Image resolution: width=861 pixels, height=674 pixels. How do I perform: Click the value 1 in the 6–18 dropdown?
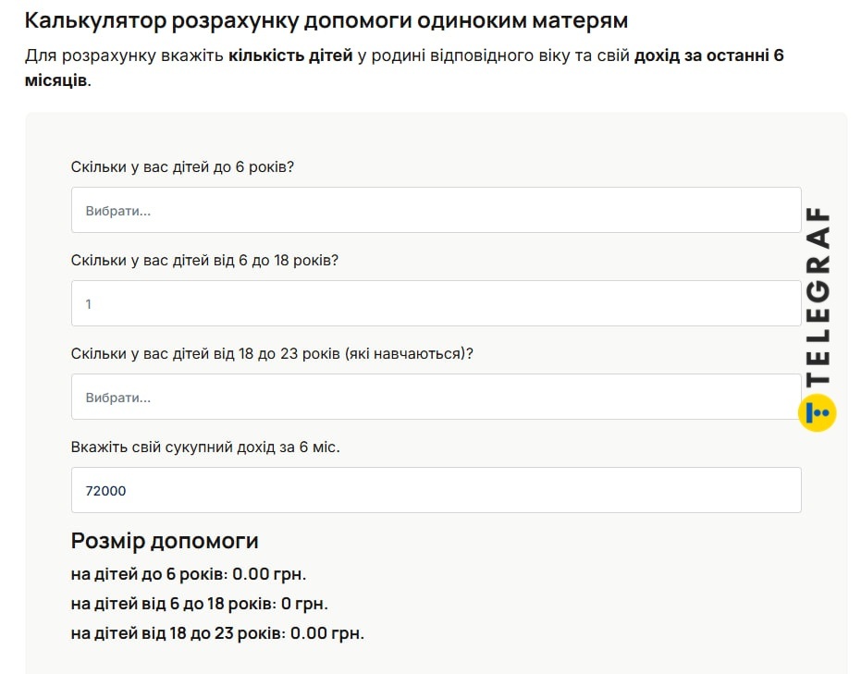[89, 303]
